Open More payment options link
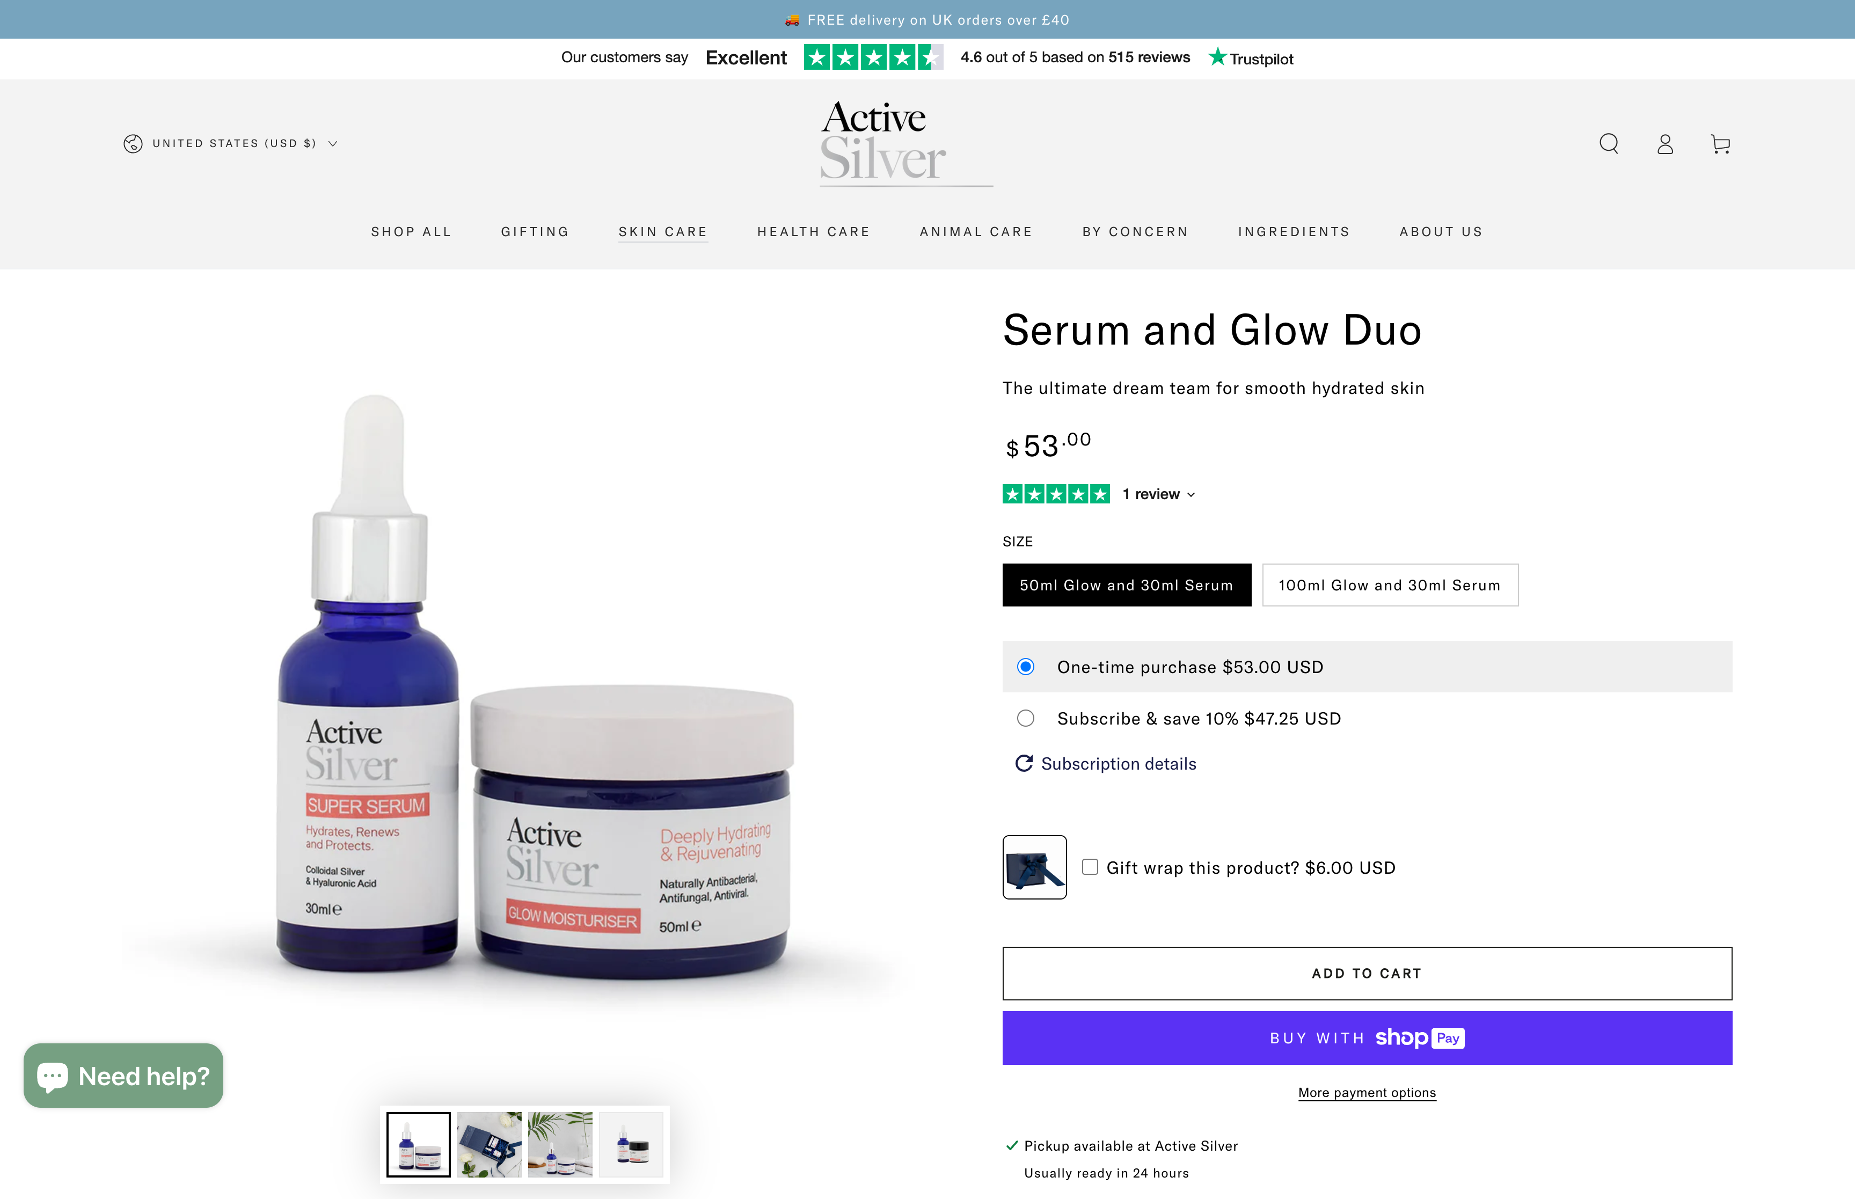This screenshot has width=1855, height=1199. tap(1366, 1092)
